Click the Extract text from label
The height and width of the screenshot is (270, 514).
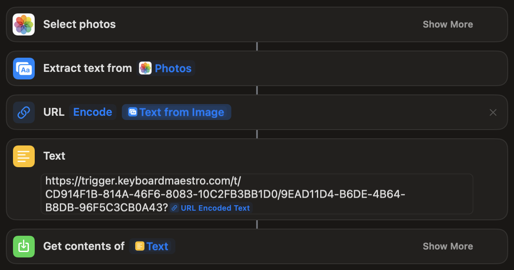(x=87, y=69)
